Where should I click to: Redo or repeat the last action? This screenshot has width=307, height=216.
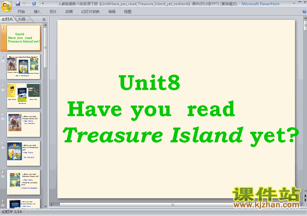pyautogui.click(x=34, y=4)
